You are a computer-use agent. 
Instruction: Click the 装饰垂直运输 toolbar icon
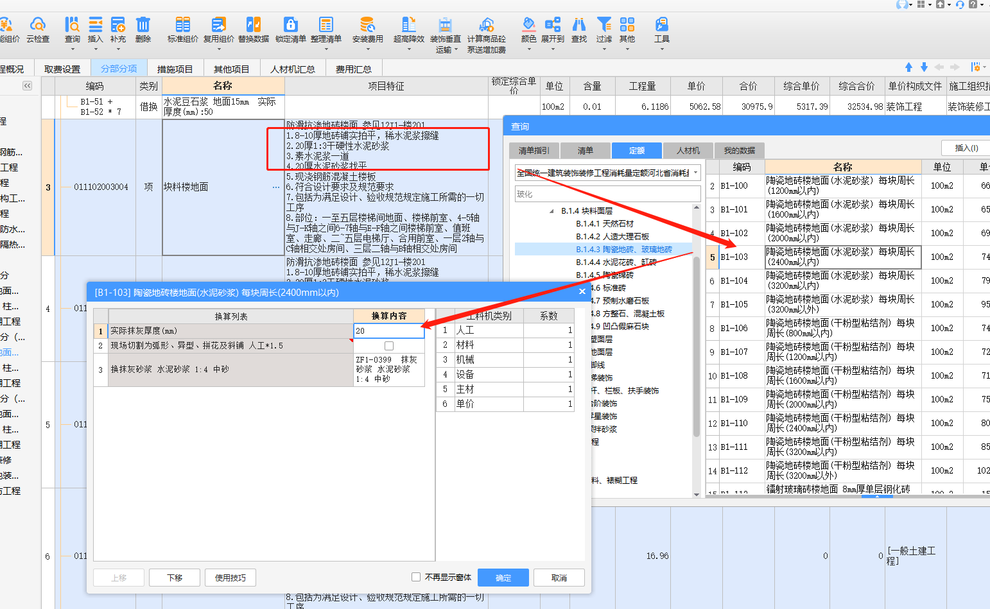click(x=445, y=35)
